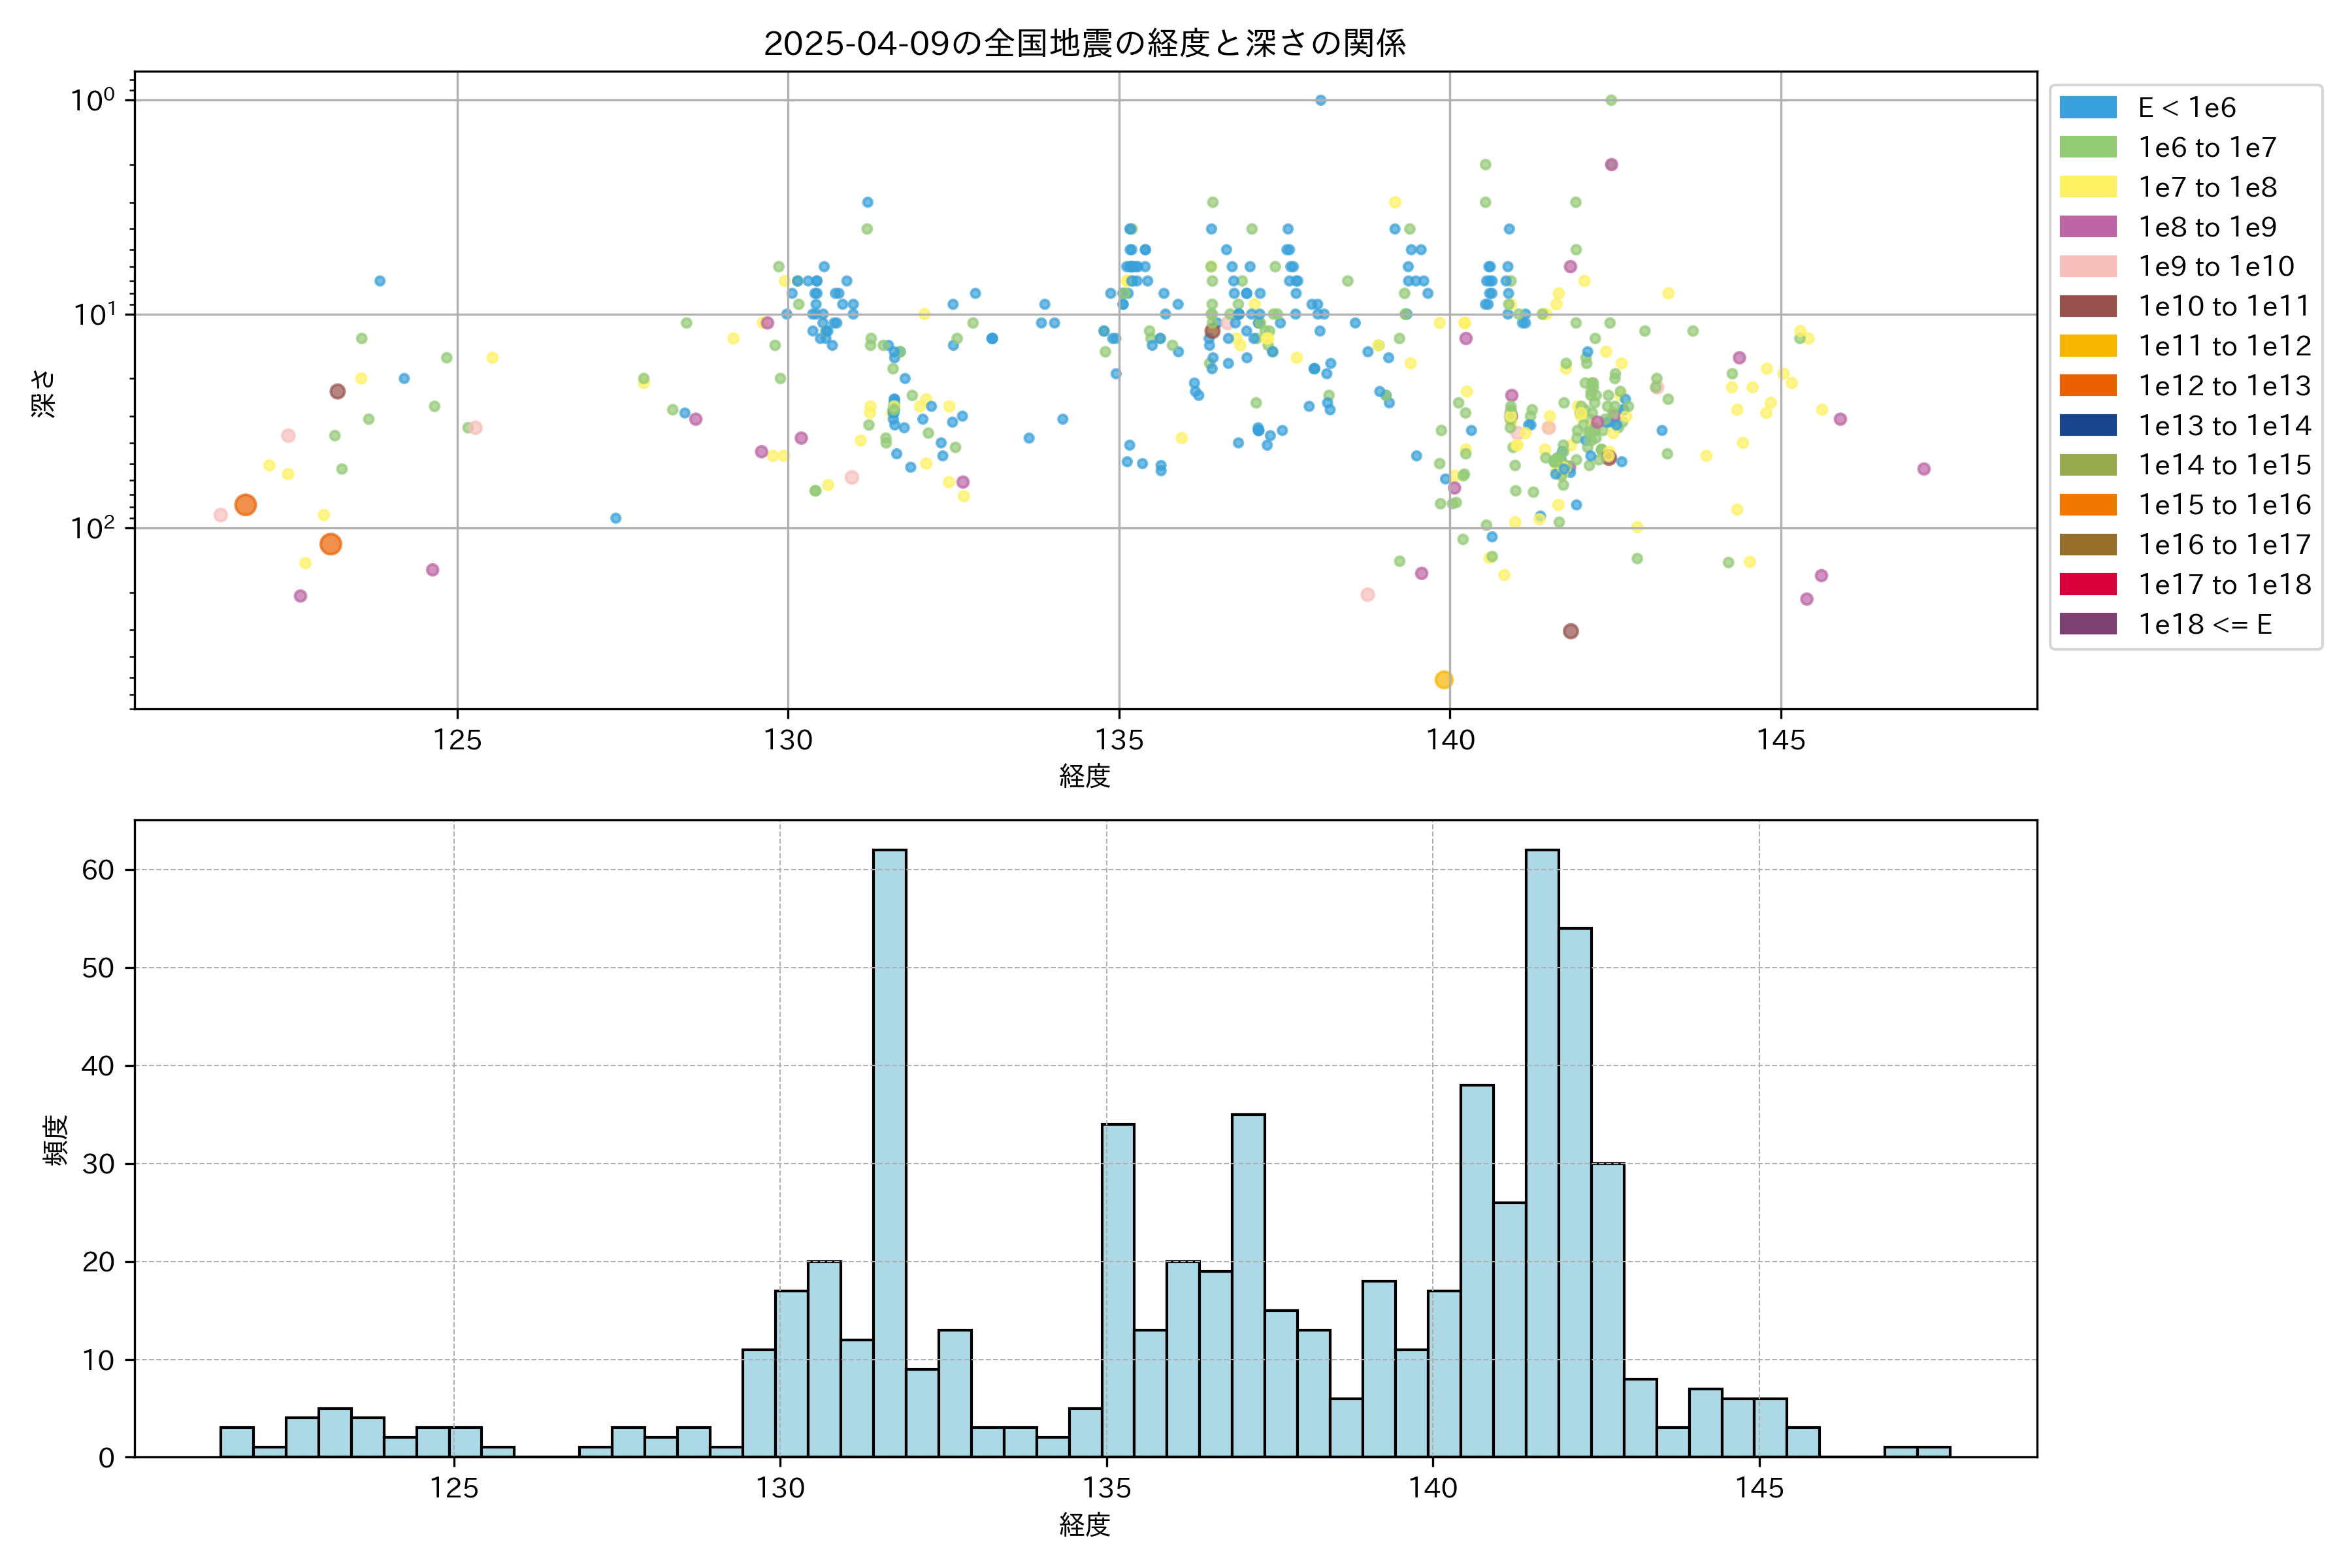2352x1568 pixels.
Task: Click the yellow '1e7 to 1e8' legend swatch
Action: click(x=2088, y=187)
